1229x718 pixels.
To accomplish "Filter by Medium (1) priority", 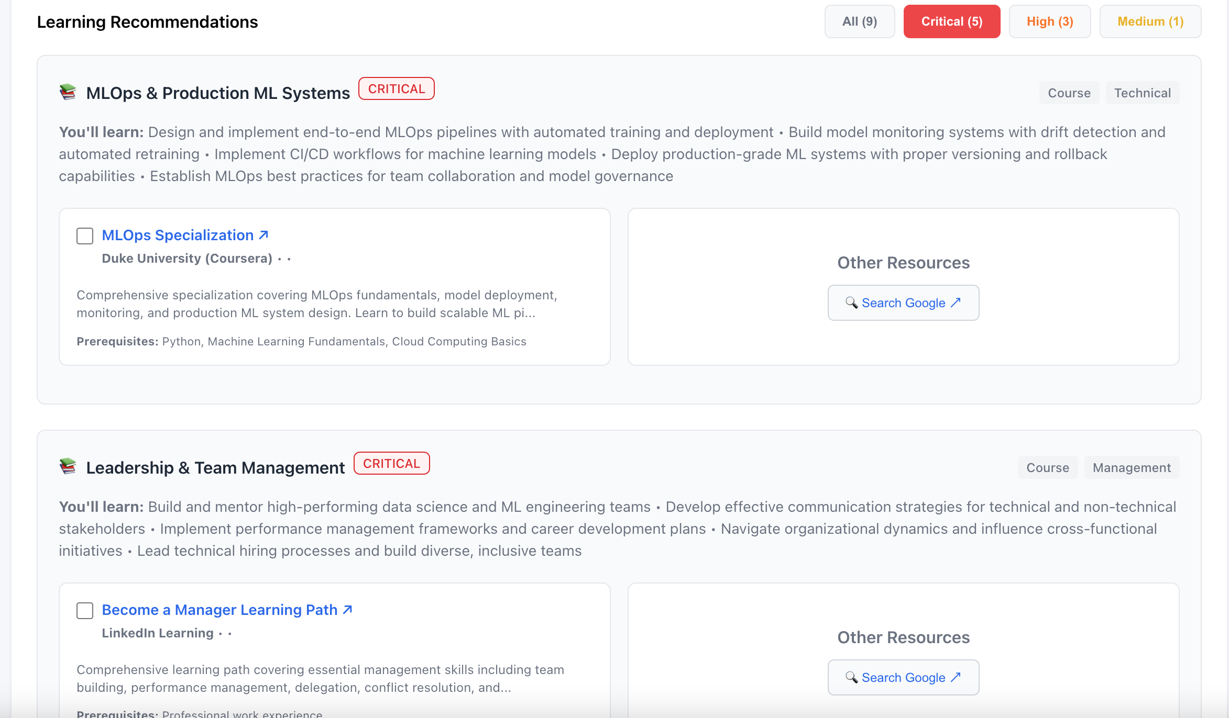I will tap(1150, 21).
